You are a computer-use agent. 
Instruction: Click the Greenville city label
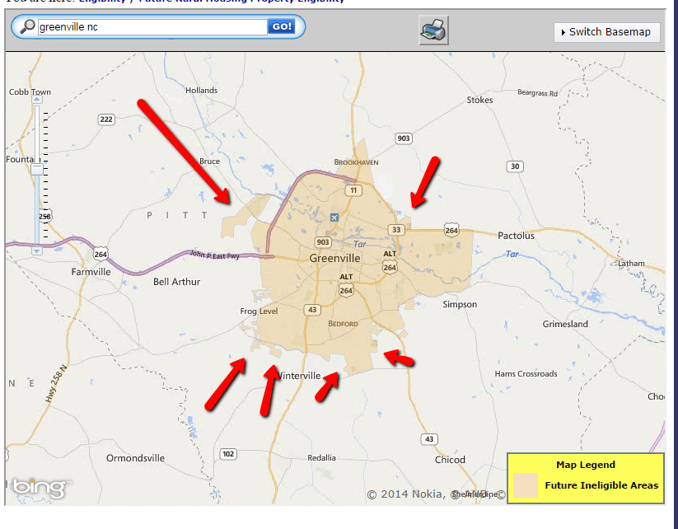tap(334, 258)
